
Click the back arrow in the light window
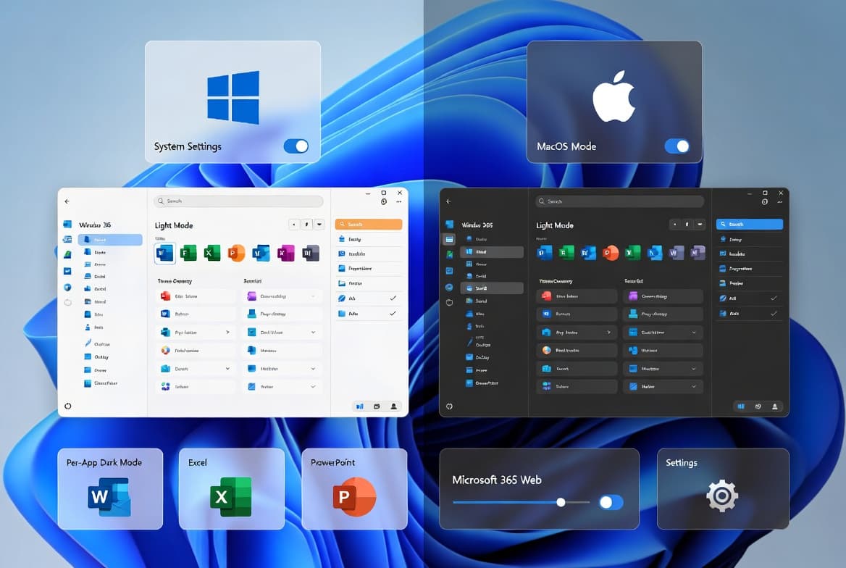(67, 201)
